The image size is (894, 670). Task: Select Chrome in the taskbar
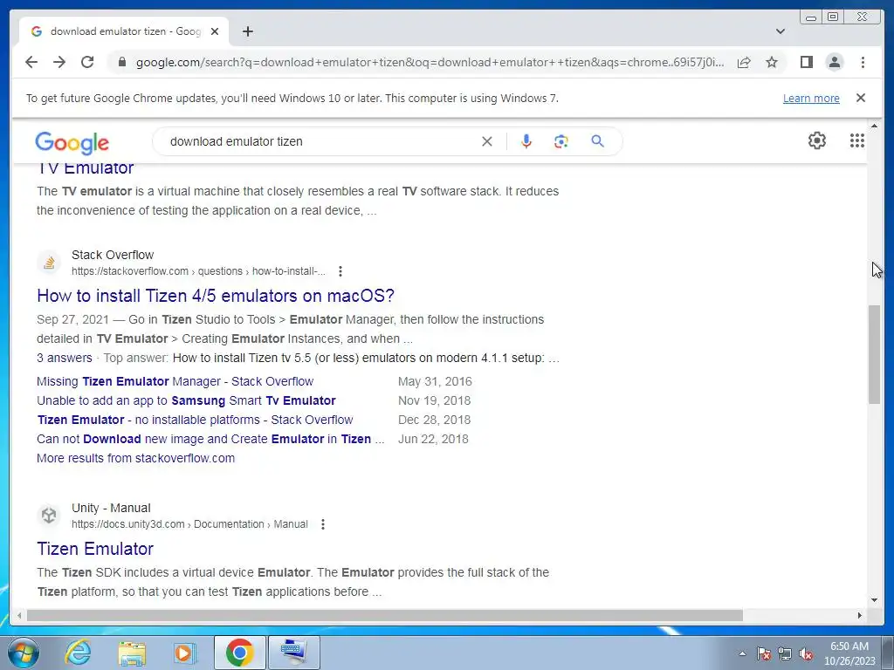pyautogui.click(x=239, y=653)
